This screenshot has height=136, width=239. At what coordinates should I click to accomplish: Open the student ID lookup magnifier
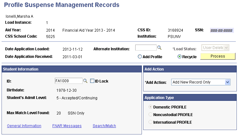tap(85, 81)
